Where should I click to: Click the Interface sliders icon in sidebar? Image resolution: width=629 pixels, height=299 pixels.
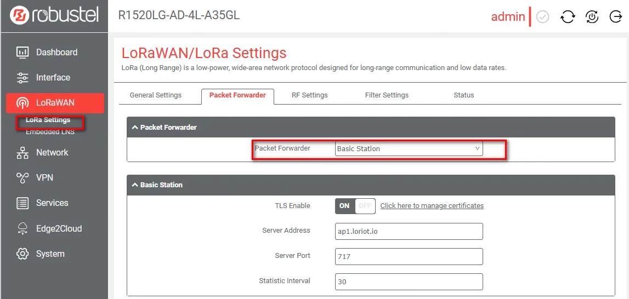[22, 78]
